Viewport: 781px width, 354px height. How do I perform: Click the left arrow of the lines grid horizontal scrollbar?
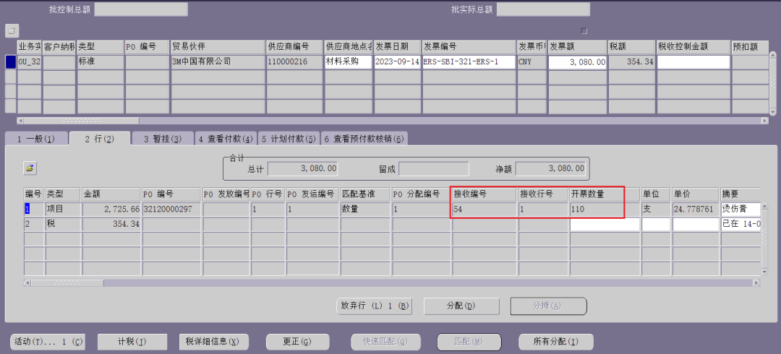click(x=27, y=282)
